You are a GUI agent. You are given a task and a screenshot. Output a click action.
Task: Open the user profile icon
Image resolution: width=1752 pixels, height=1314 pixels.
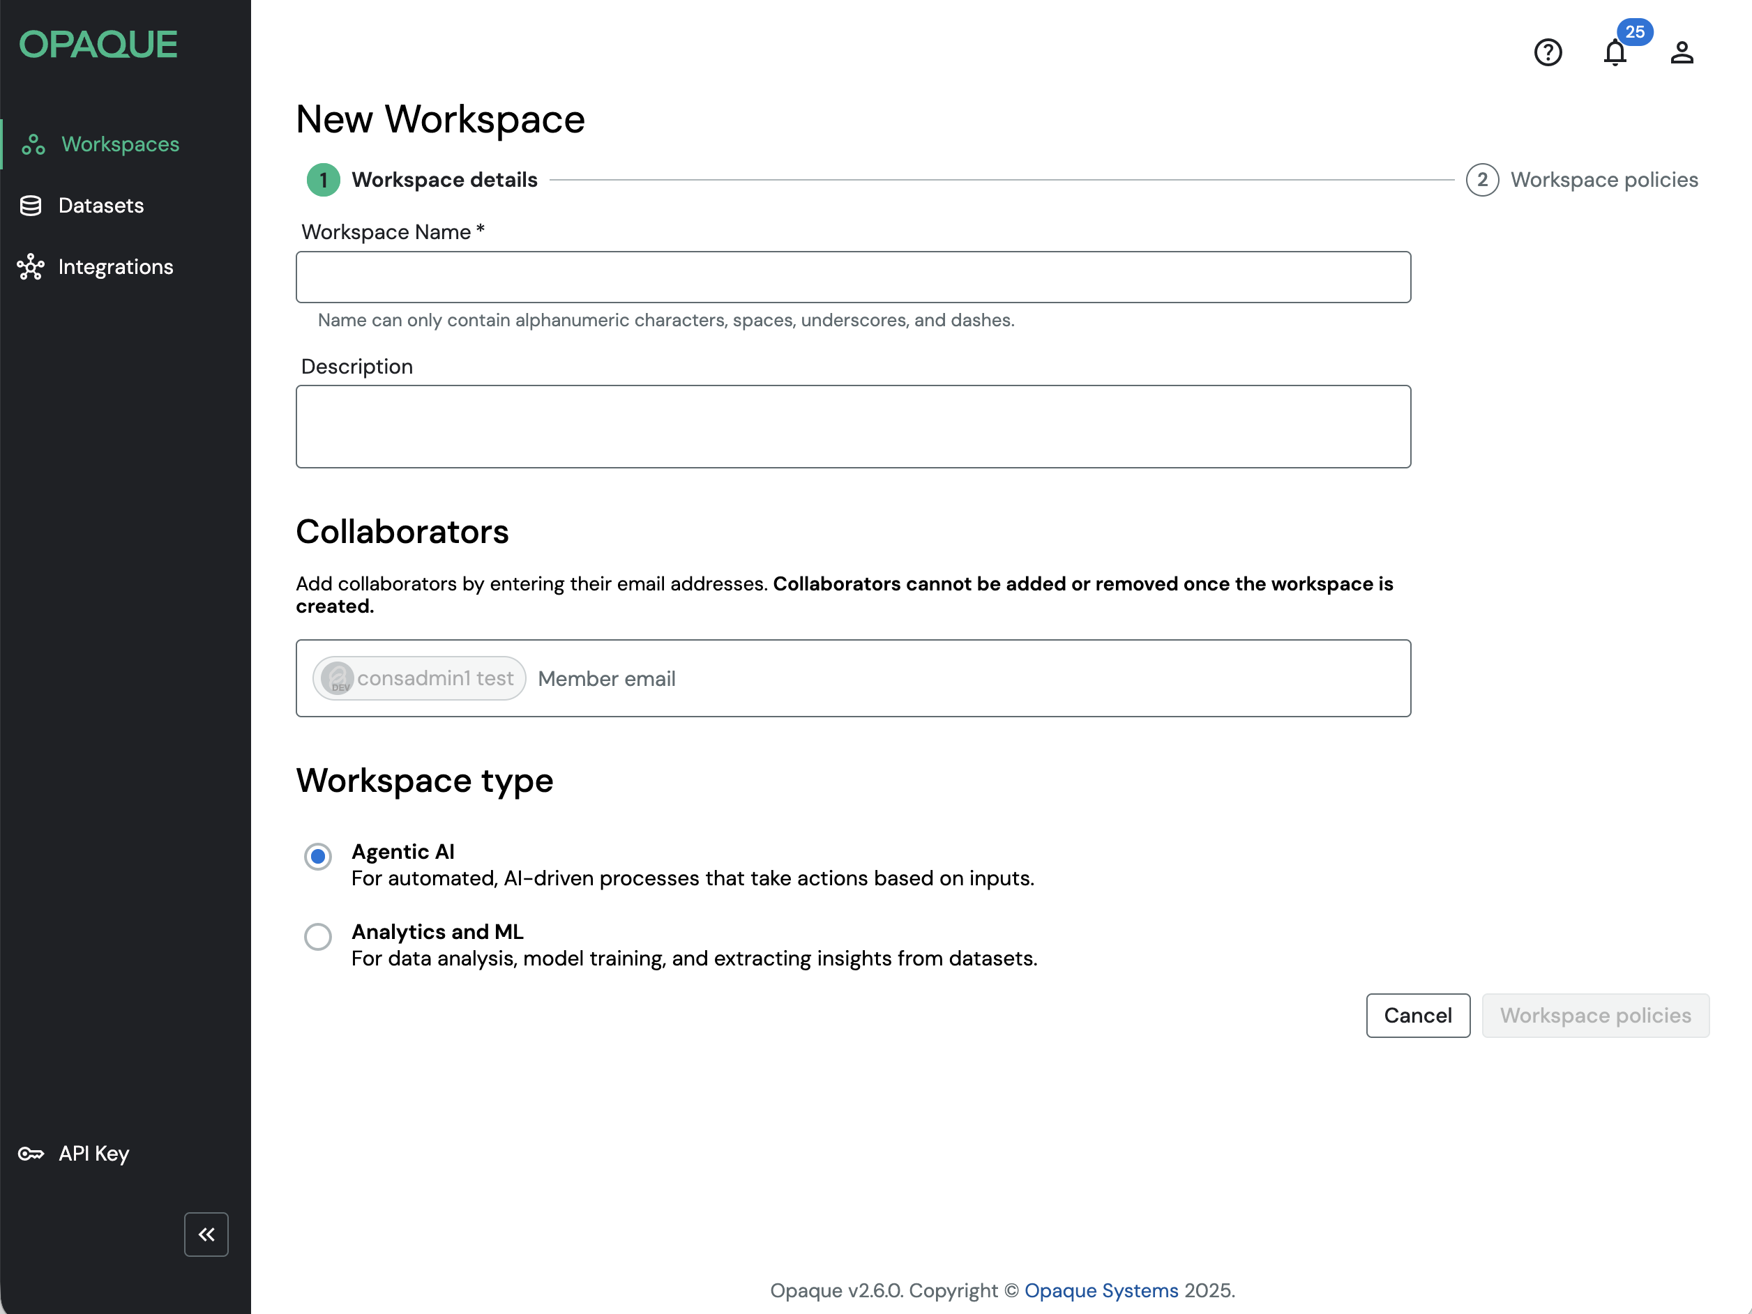click(x=1682, y=52)
